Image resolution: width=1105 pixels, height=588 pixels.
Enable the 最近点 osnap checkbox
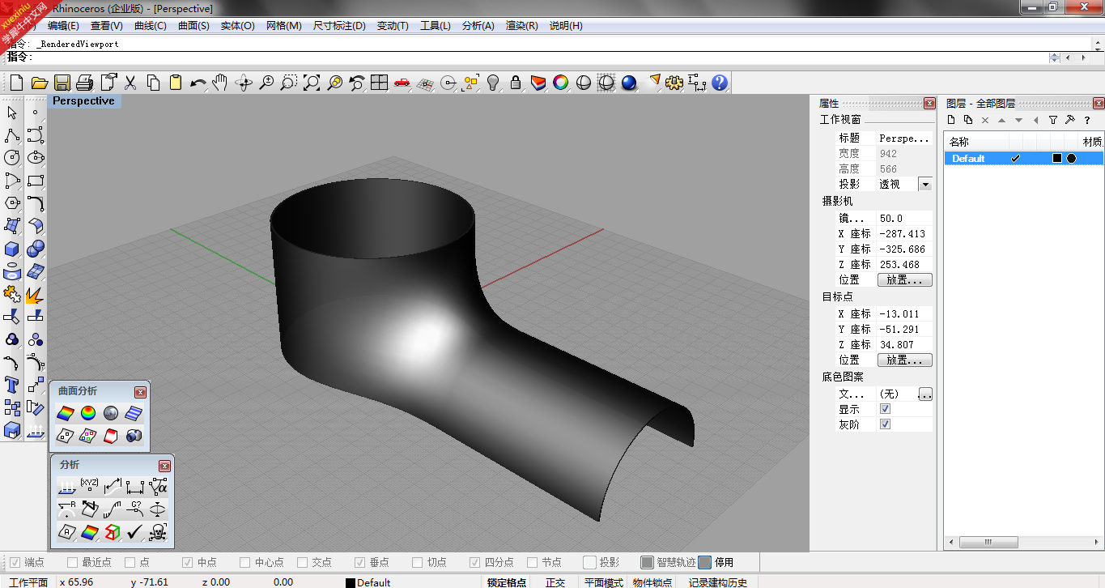73,562
